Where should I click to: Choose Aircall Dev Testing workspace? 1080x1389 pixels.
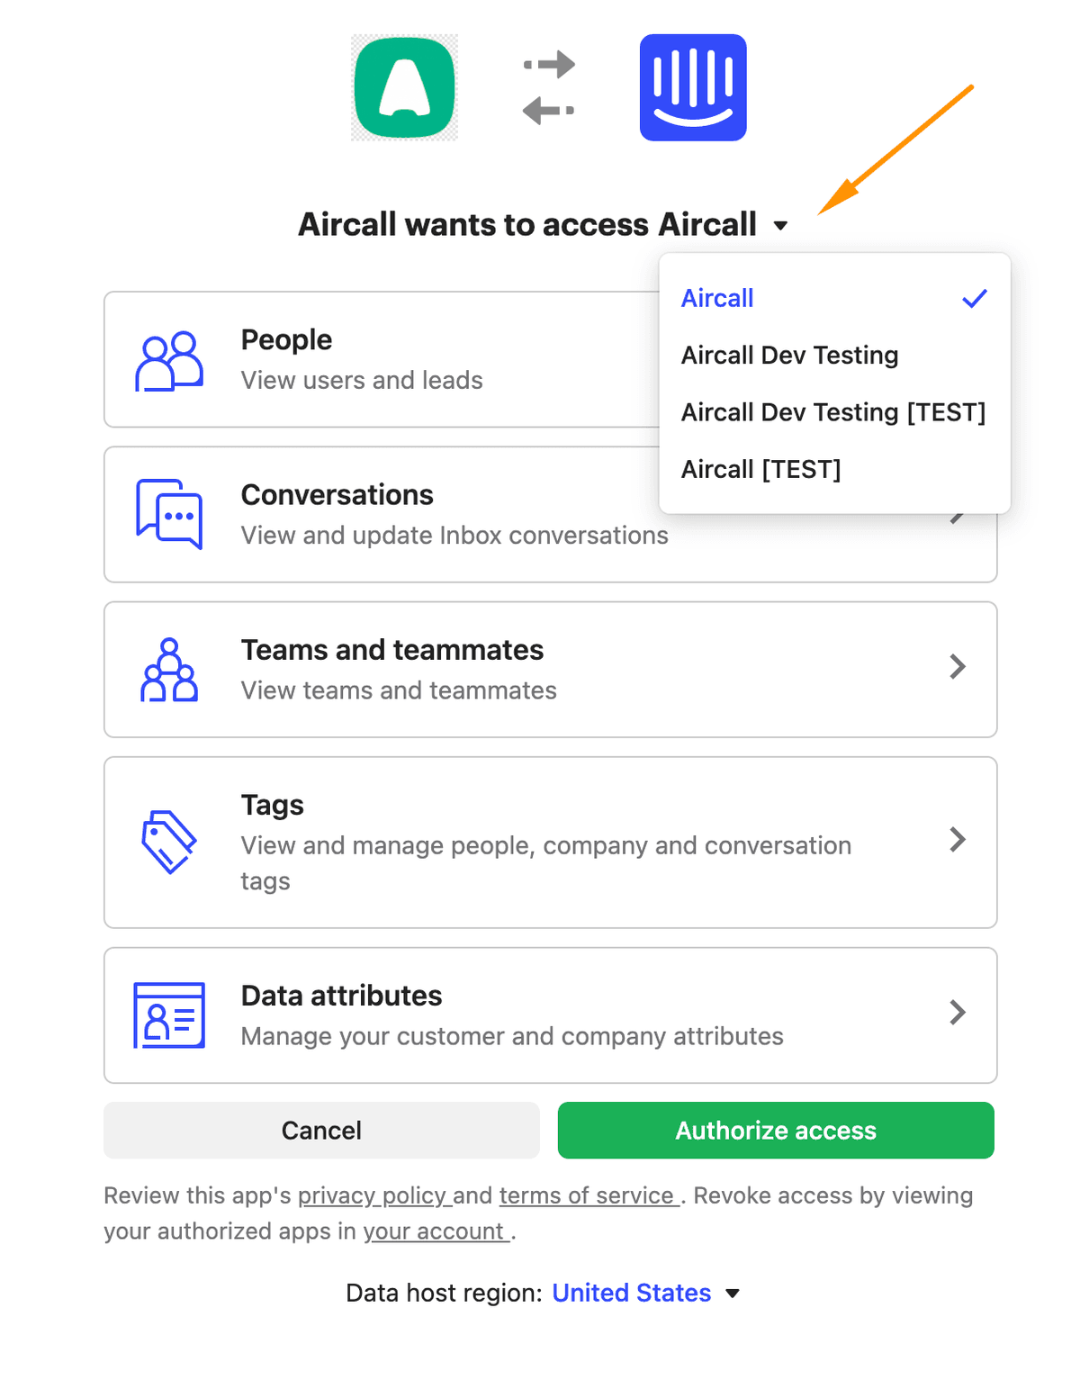click(x=789, y=356)
